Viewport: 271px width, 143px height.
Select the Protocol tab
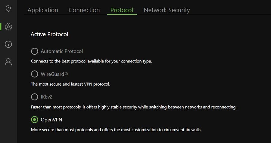(x=122, y=10)
